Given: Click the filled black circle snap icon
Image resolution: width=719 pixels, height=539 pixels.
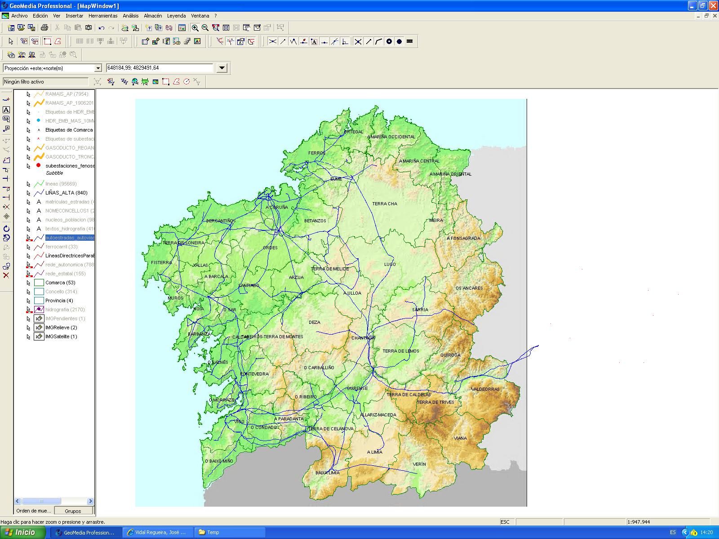Looking at the screenshot, I should [x=399, y=41].
